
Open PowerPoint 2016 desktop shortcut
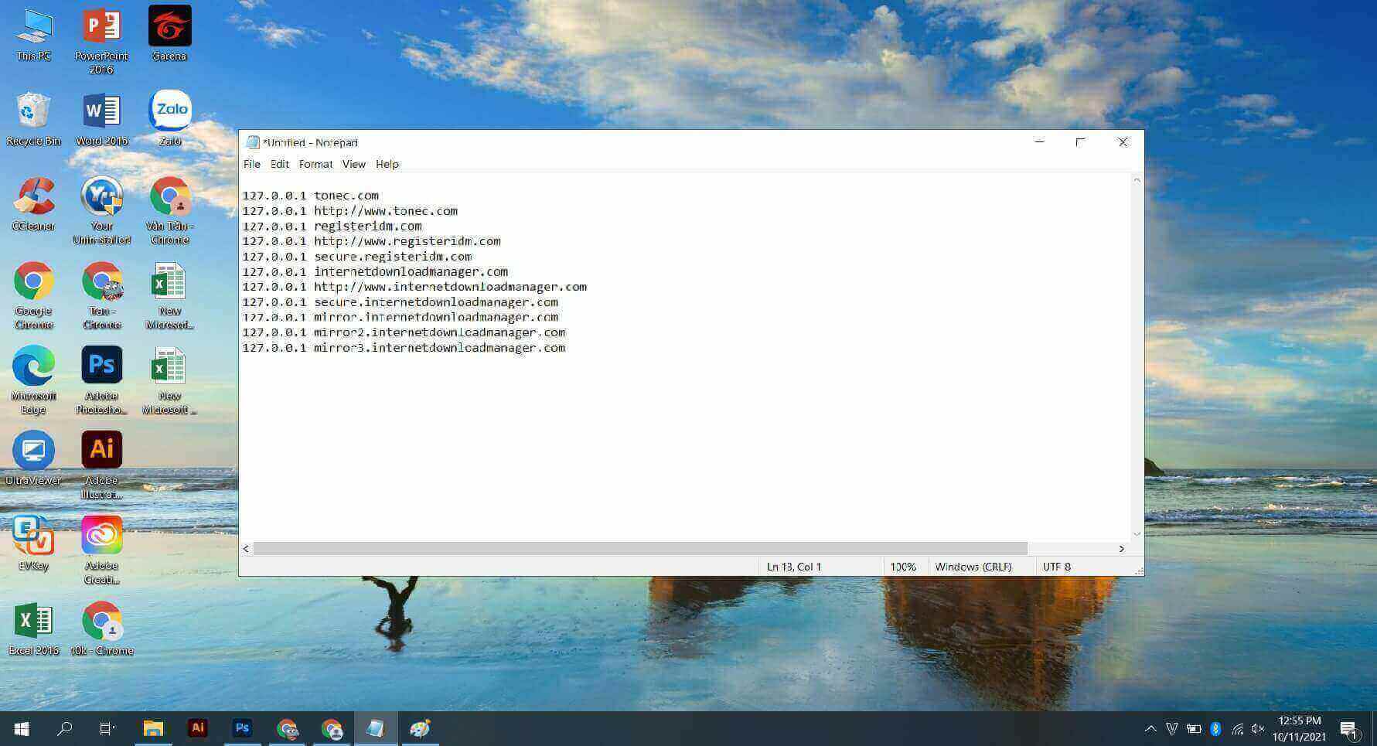pos(101,41)
